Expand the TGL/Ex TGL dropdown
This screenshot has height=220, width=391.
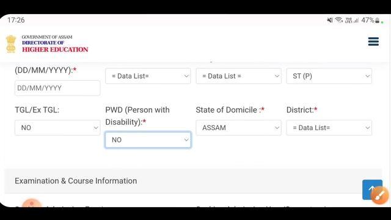tap(57, 128)
